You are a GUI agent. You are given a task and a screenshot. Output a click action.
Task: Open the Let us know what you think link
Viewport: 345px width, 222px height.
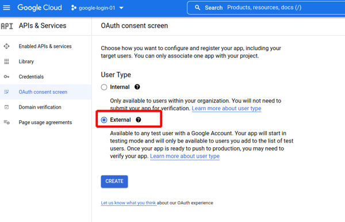(128, 203)
